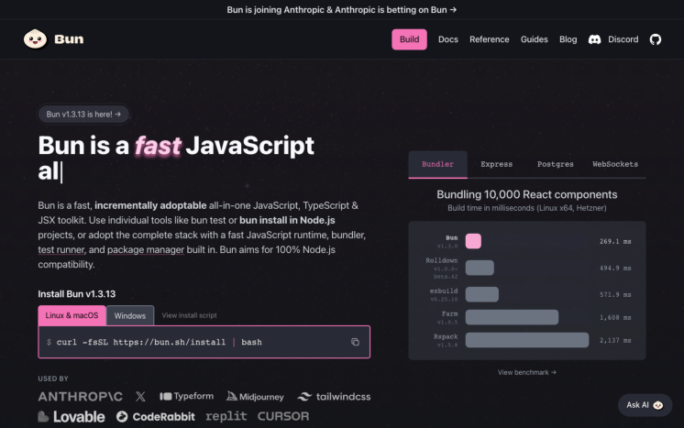Click the replit logo

coord(226,417)
